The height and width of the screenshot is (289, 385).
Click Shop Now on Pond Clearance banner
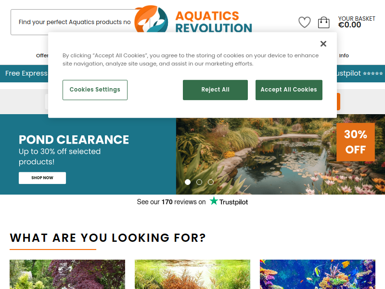tap(42, 178)
